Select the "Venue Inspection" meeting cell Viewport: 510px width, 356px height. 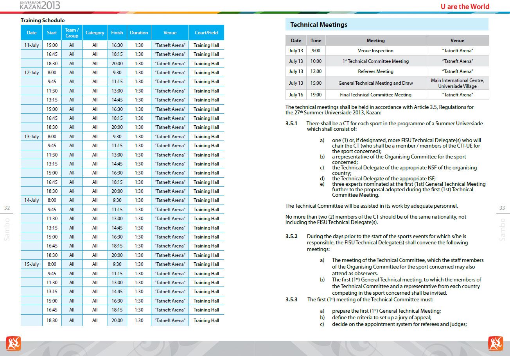pyautogui.click(x=376, y=51)
